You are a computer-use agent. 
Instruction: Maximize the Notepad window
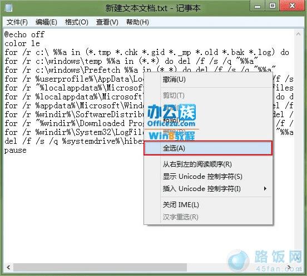[x=273, y=6]
